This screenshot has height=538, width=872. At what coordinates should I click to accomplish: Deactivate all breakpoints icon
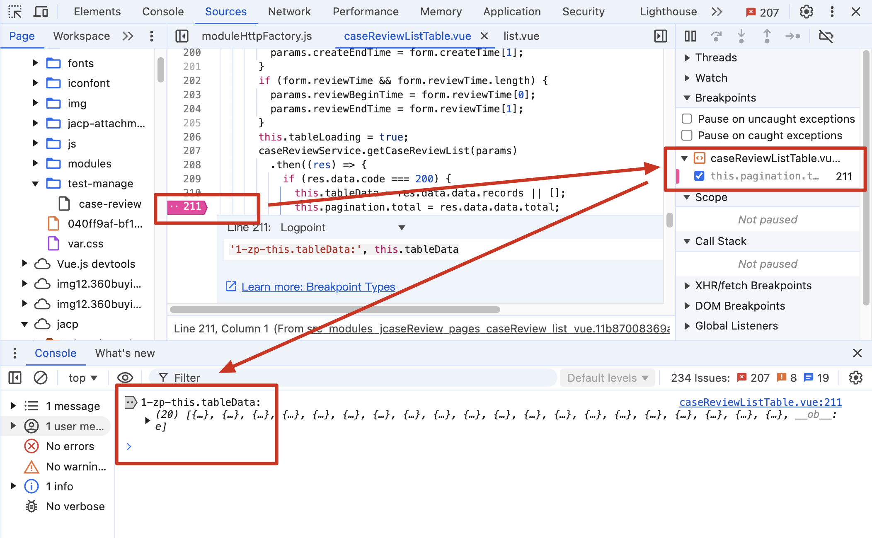(x=826, y=36)
